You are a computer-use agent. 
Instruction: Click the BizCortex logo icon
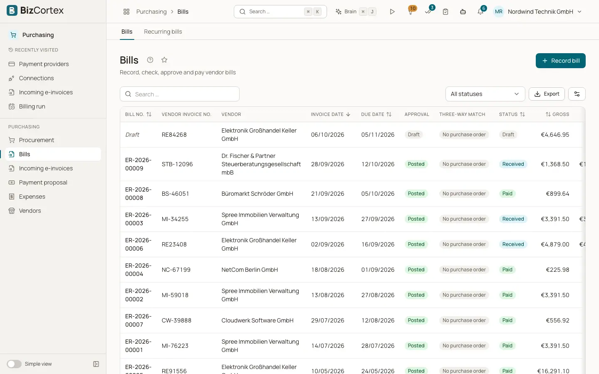click(x=12, y=10)
